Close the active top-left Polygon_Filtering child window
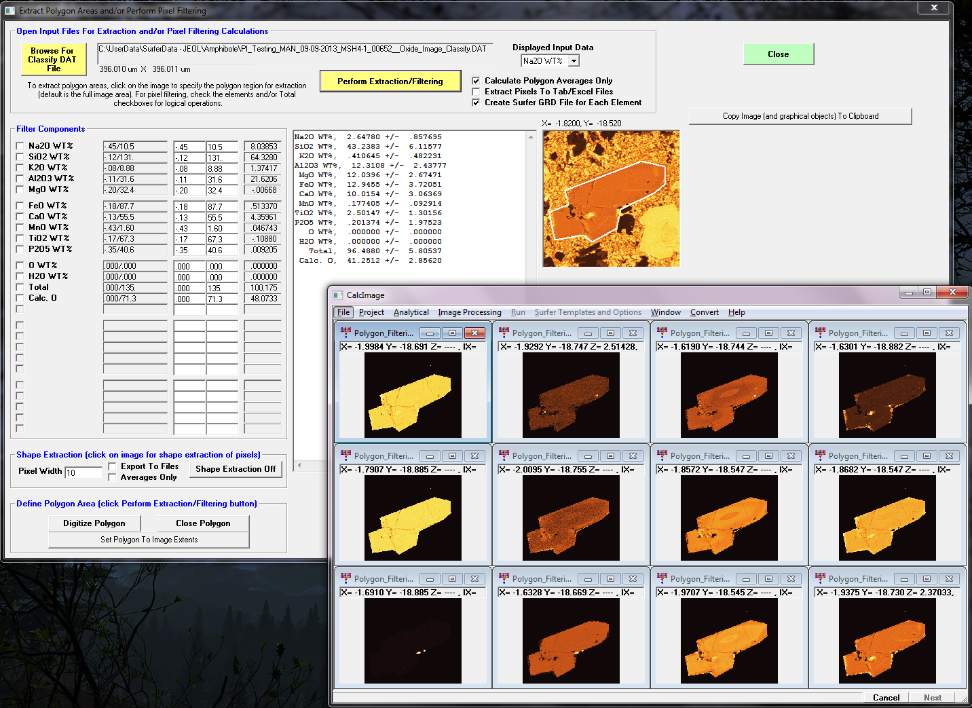Screen dimensions: 972x708 click(474, 333)
